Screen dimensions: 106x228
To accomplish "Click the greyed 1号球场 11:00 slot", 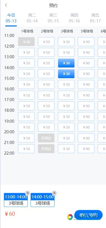I will [x=26, y=42].
